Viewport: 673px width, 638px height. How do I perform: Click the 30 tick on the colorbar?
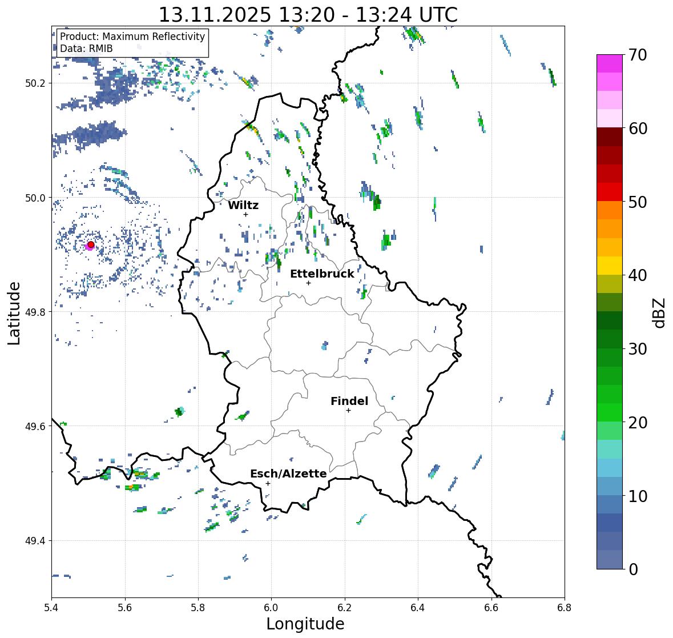tap(638, 349)
